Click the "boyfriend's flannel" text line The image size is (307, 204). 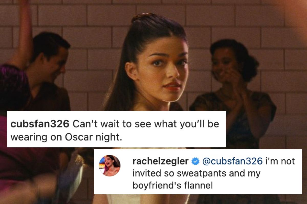(x=172, y=186)
